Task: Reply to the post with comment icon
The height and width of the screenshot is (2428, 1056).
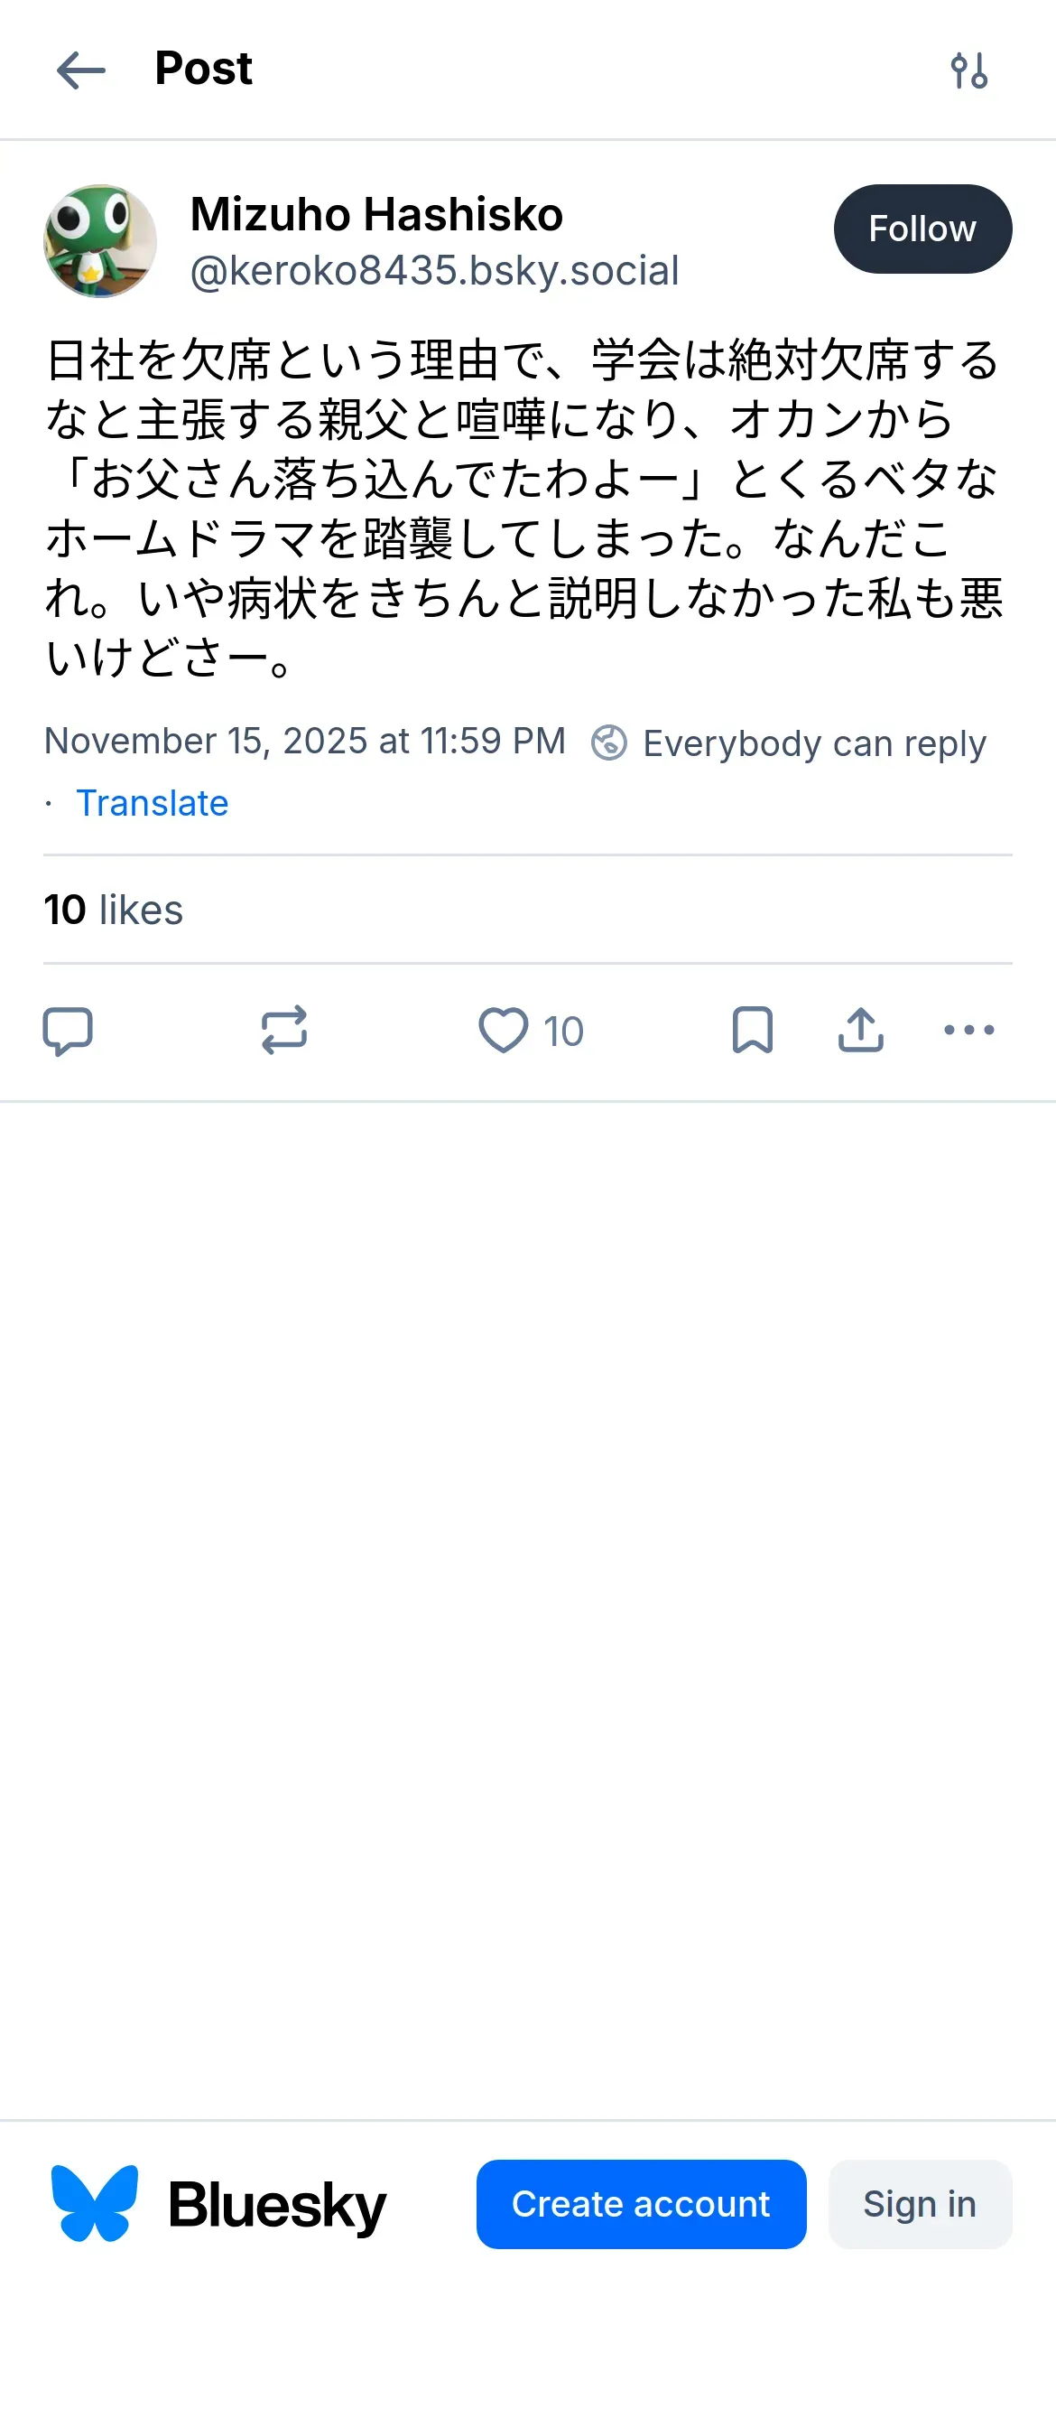Action: pos(68,1031)
